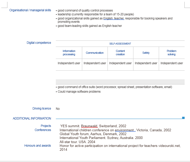
Task: Click the 'Safety' column header
Action: pos(146,53)
